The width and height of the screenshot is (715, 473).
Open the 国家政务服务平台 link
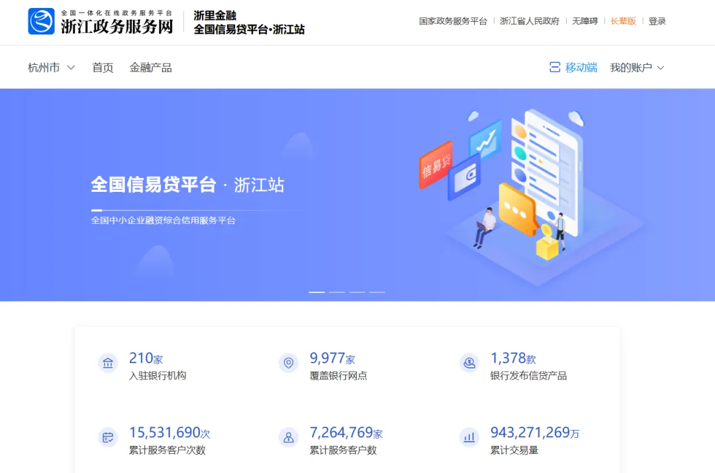coord(453,21)
